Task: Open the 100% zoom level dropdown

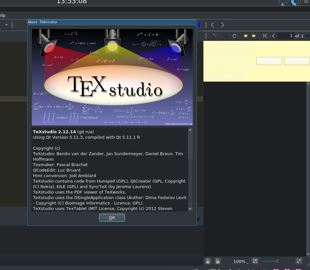Action: pos(241,262)
